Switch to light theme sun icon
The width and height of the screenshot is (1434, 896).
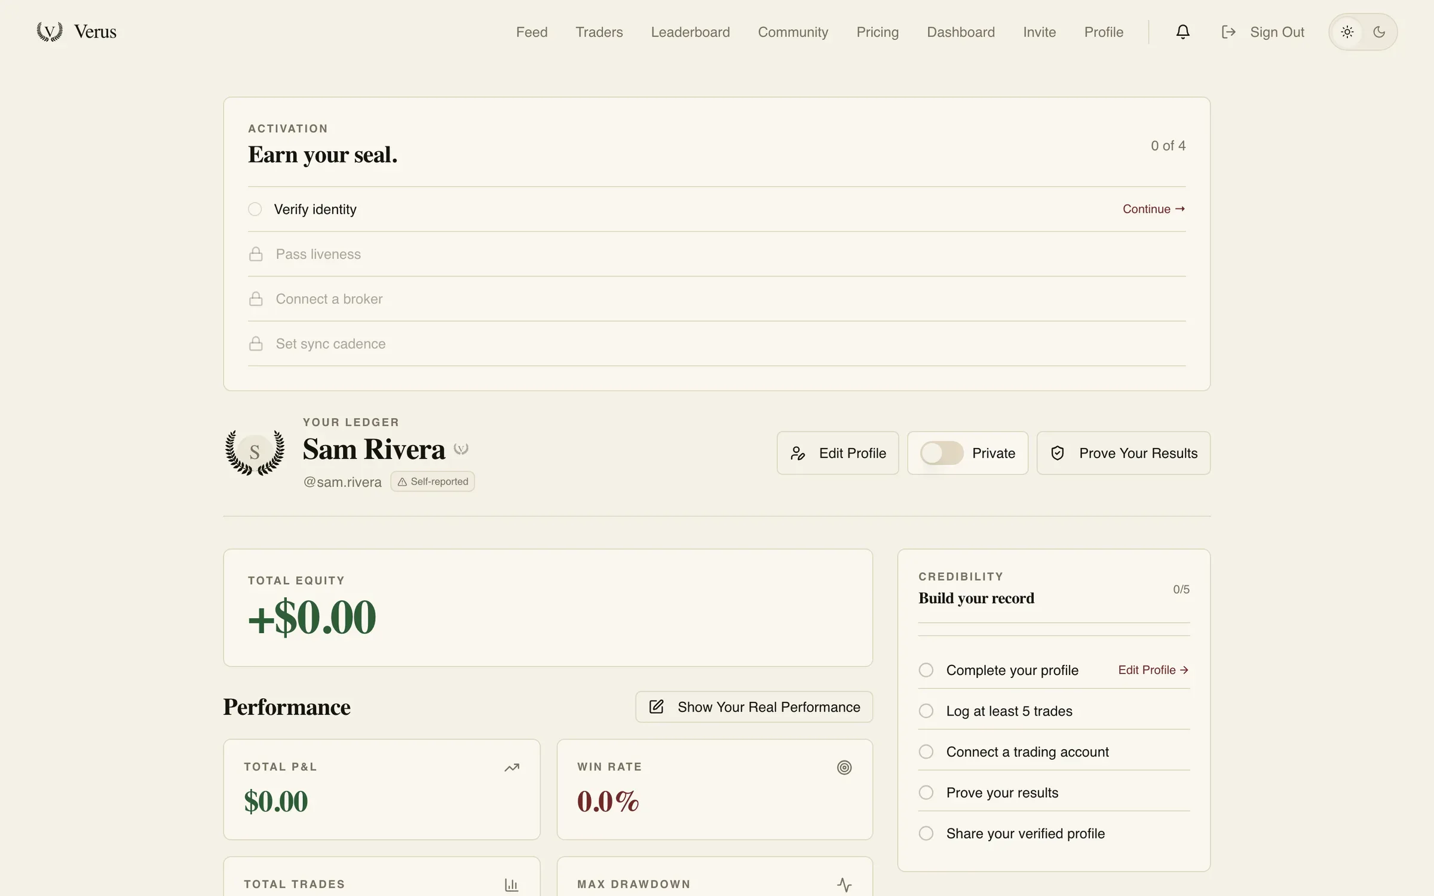coord(1347,32)
